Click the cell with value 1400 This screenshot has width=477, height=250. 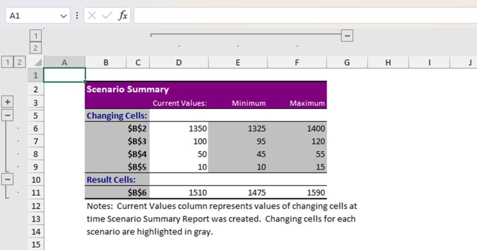(x=297, y=128)
